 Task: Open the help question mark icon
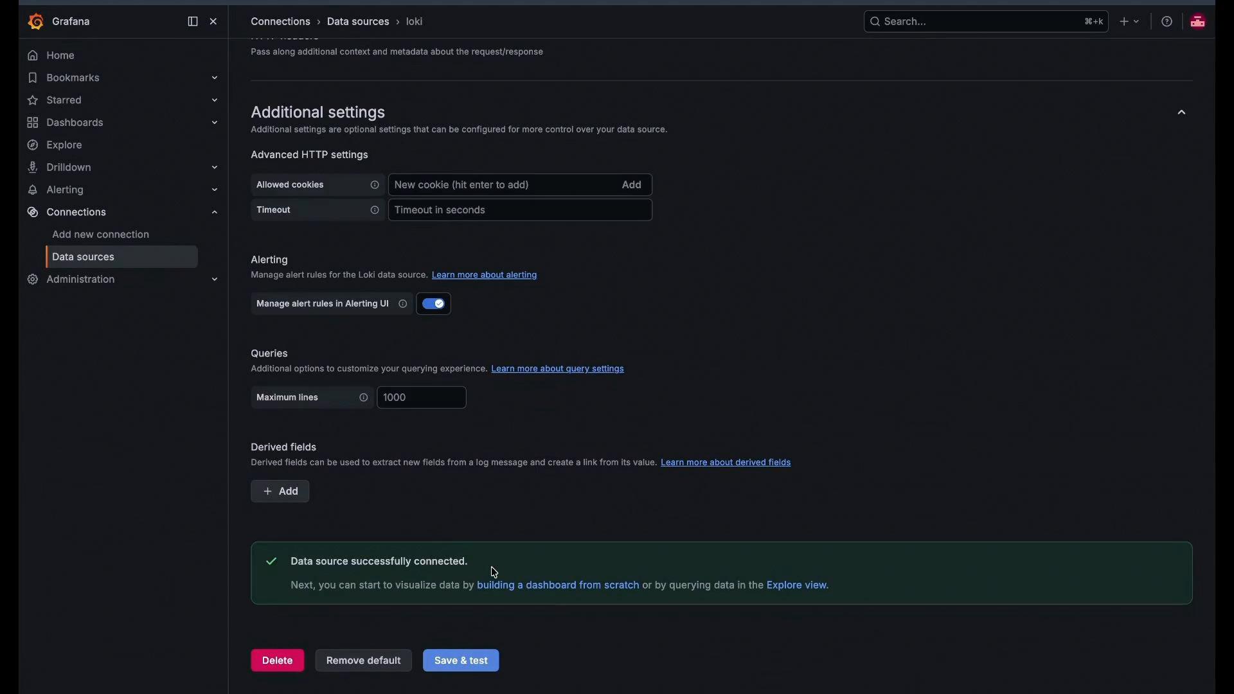click(x=1167, y=22)
